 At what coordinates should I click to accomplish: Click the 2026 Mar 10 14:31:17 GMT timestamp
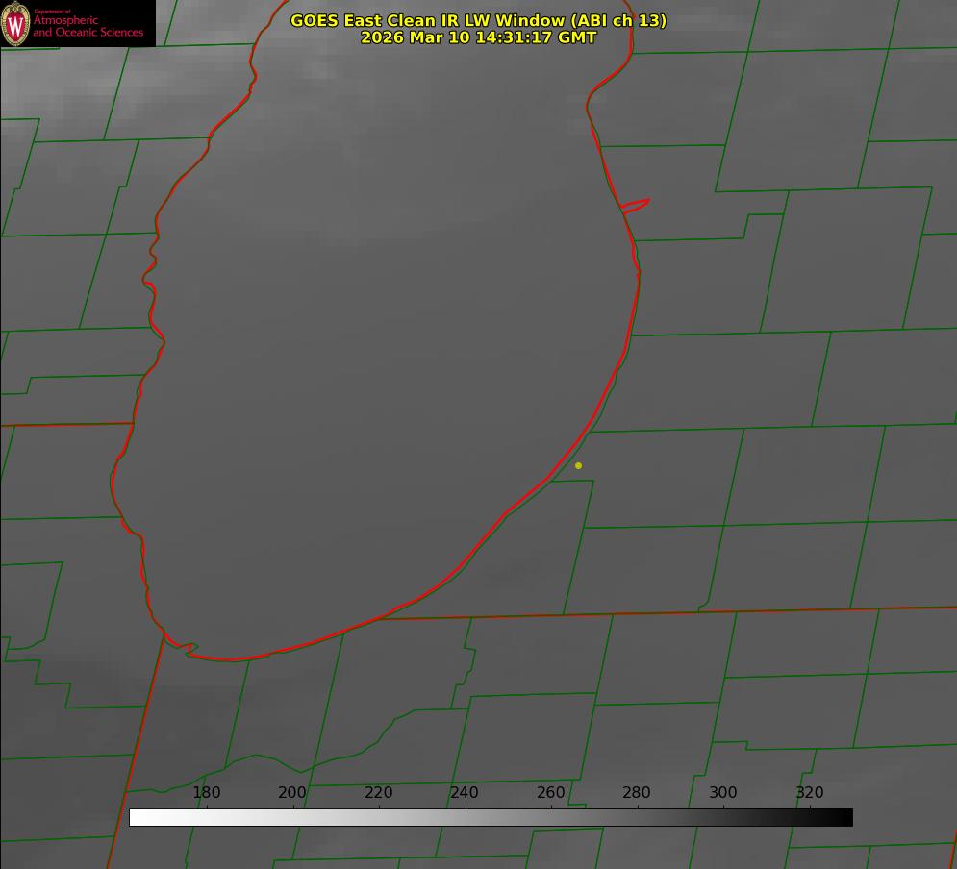[x=479, y=37]
